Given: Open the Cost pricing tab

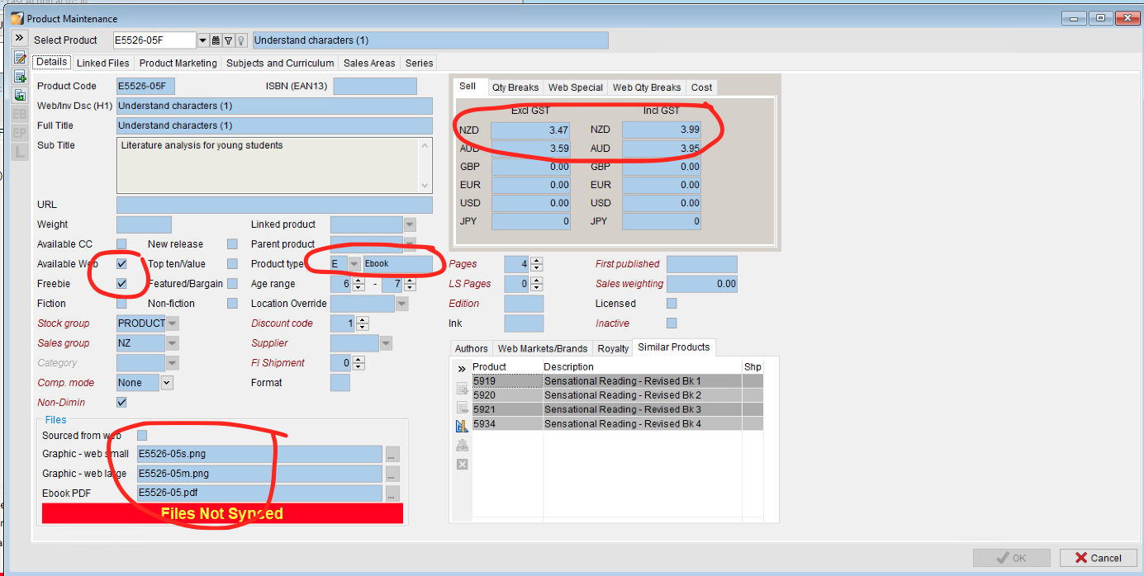Looking at the screenshot, I should pyautogui.click(x=702, y=87).
